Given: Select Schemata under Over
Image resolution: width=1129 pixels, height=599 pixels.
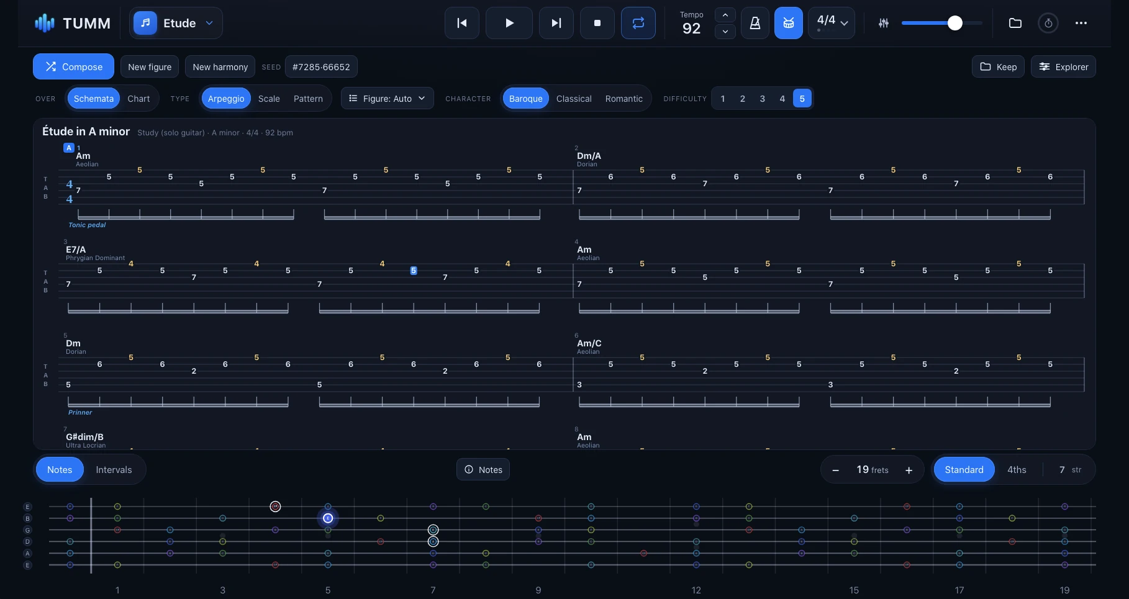Looking at the screenshot, I should pos(94,98).
